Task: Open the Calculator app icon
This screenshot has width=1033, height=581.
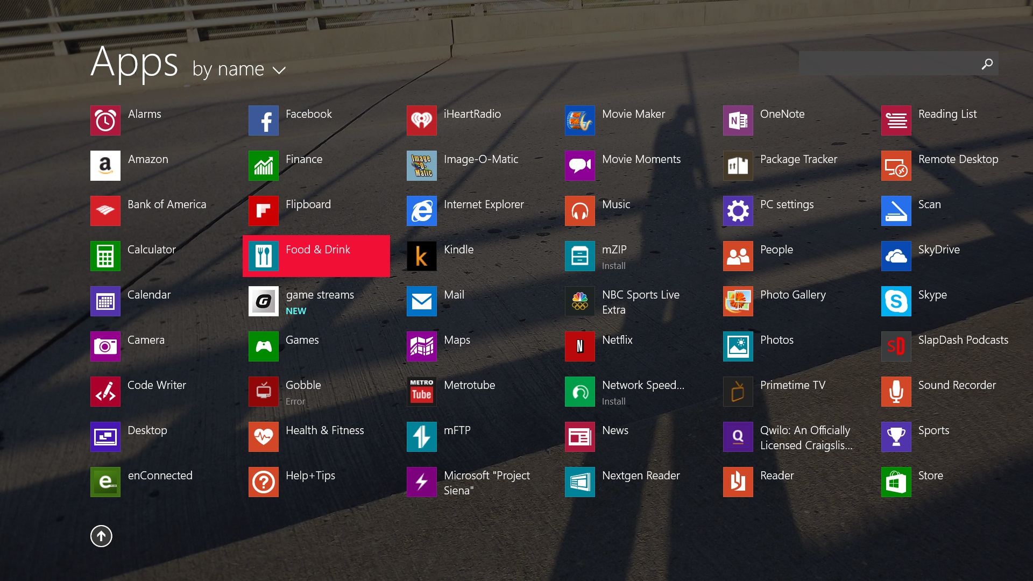Action: [105, 256]
